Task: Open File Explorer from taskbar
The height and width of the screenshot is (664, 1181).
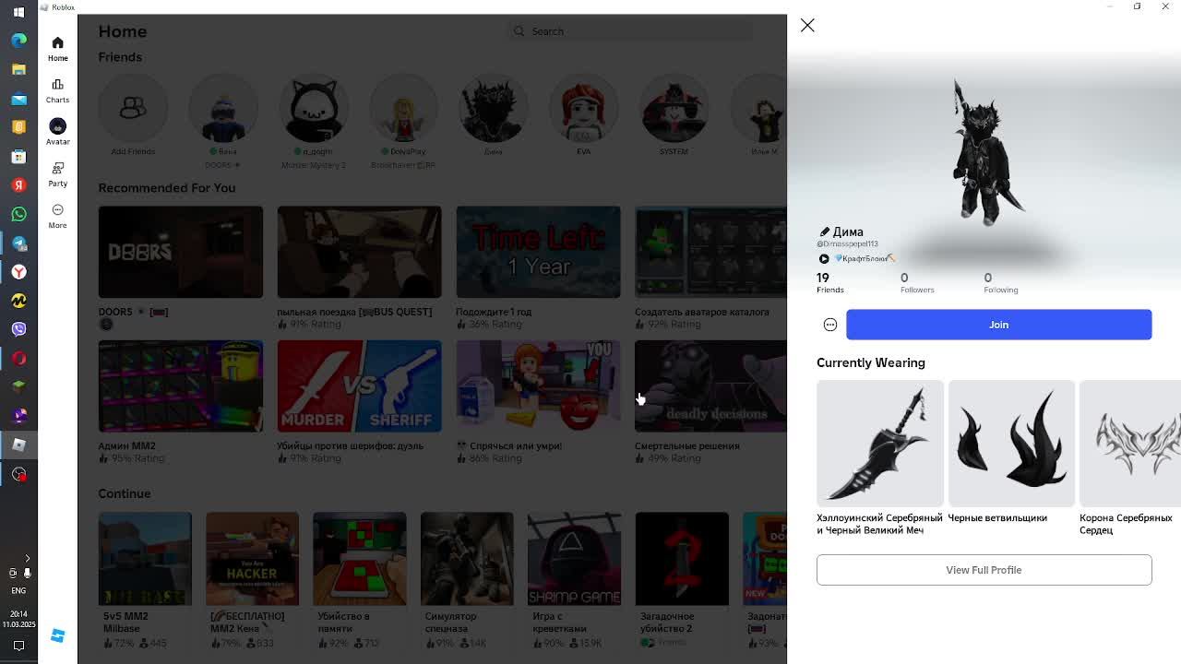Action: 18,69
